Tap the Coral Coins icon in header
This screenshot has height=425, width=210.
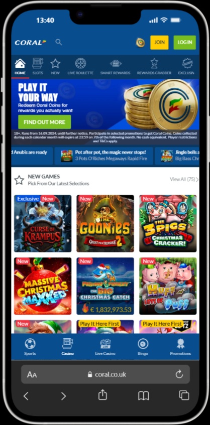point(140,43)
